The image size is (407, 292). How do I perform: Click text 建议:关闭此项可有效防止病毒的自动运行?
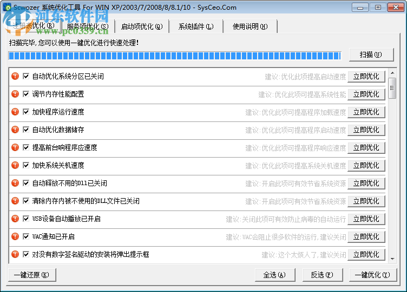coord(286,219)
